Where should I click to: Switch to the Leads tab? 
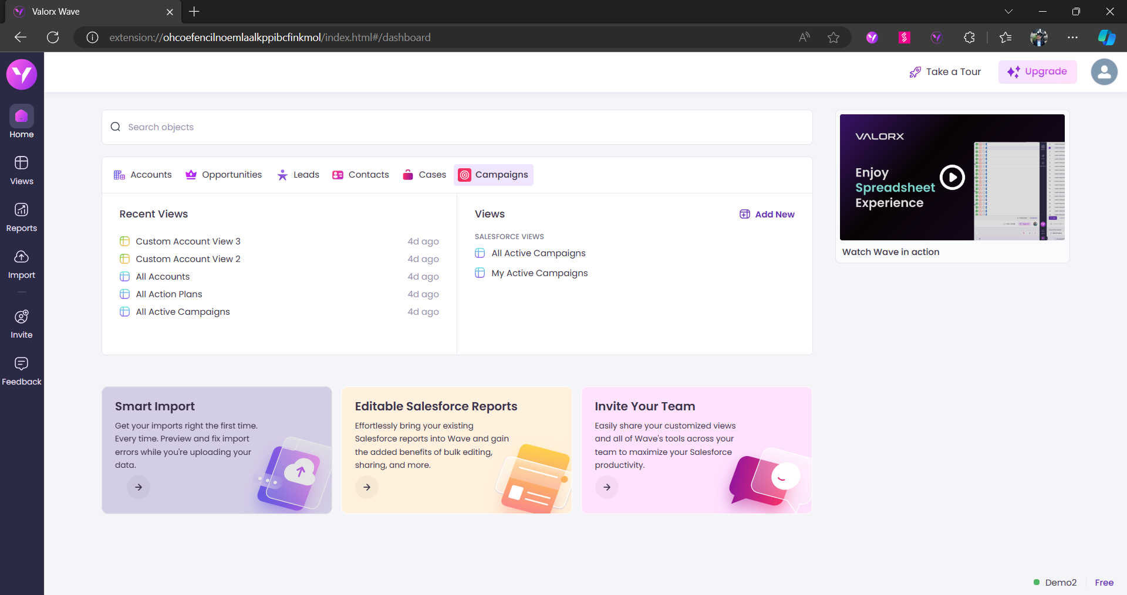[x=298, y=175]
